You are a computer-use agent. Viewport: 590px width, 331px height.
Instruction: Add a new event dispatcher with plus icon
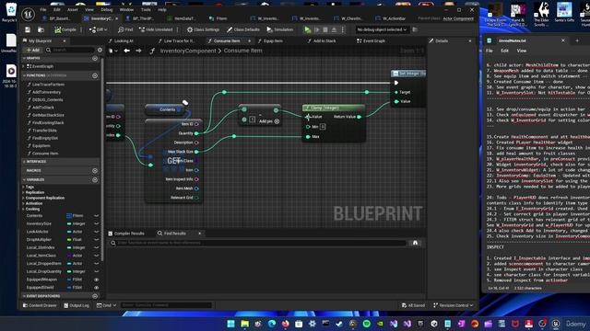pyautogui.click(x=95, y=296)
